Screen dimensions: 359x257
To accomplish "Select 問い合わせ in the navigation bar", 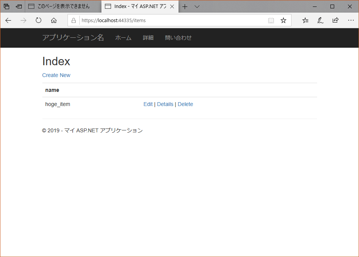I will tap(178, 38).
